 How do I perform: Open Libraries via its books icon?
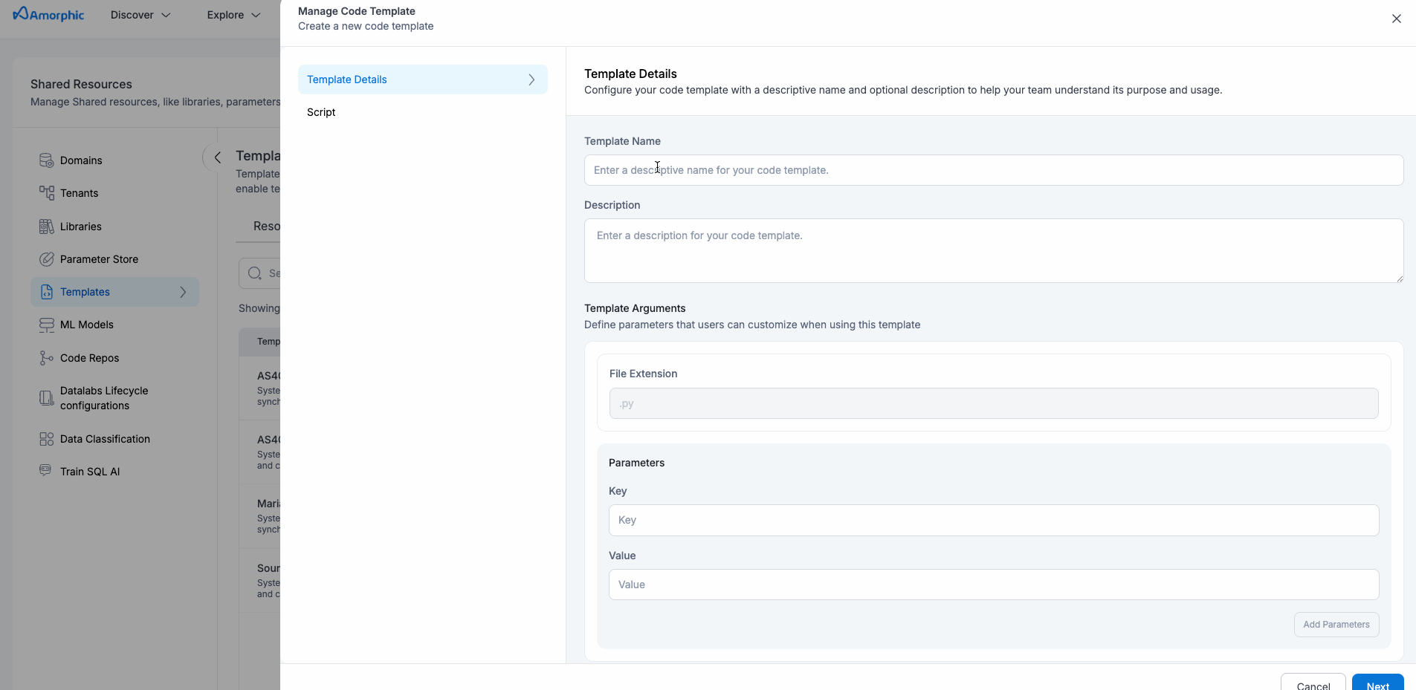[46, 227]
